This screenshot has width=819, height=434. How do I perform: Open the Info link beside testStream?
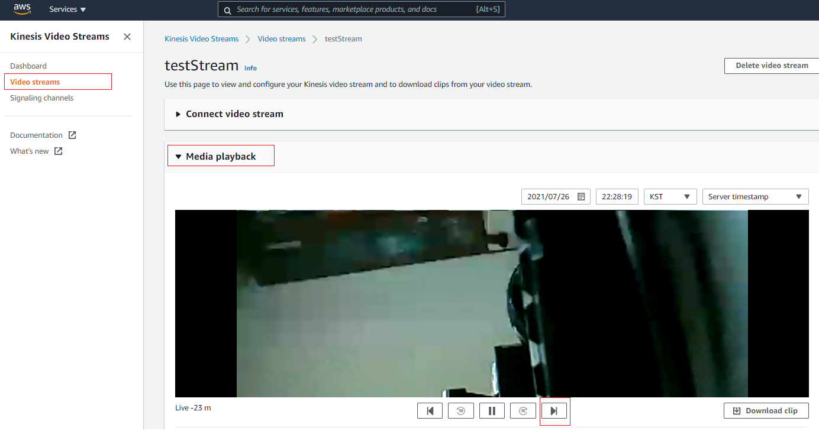(x=250, y=68)
